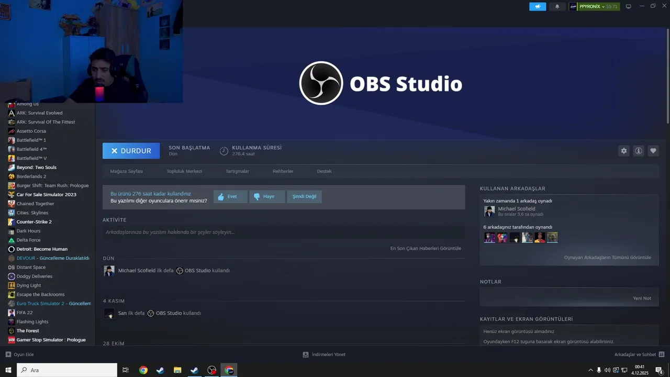Click the DURDUR stop button
This screenshot has height=377, width=670.
point(131,151)
